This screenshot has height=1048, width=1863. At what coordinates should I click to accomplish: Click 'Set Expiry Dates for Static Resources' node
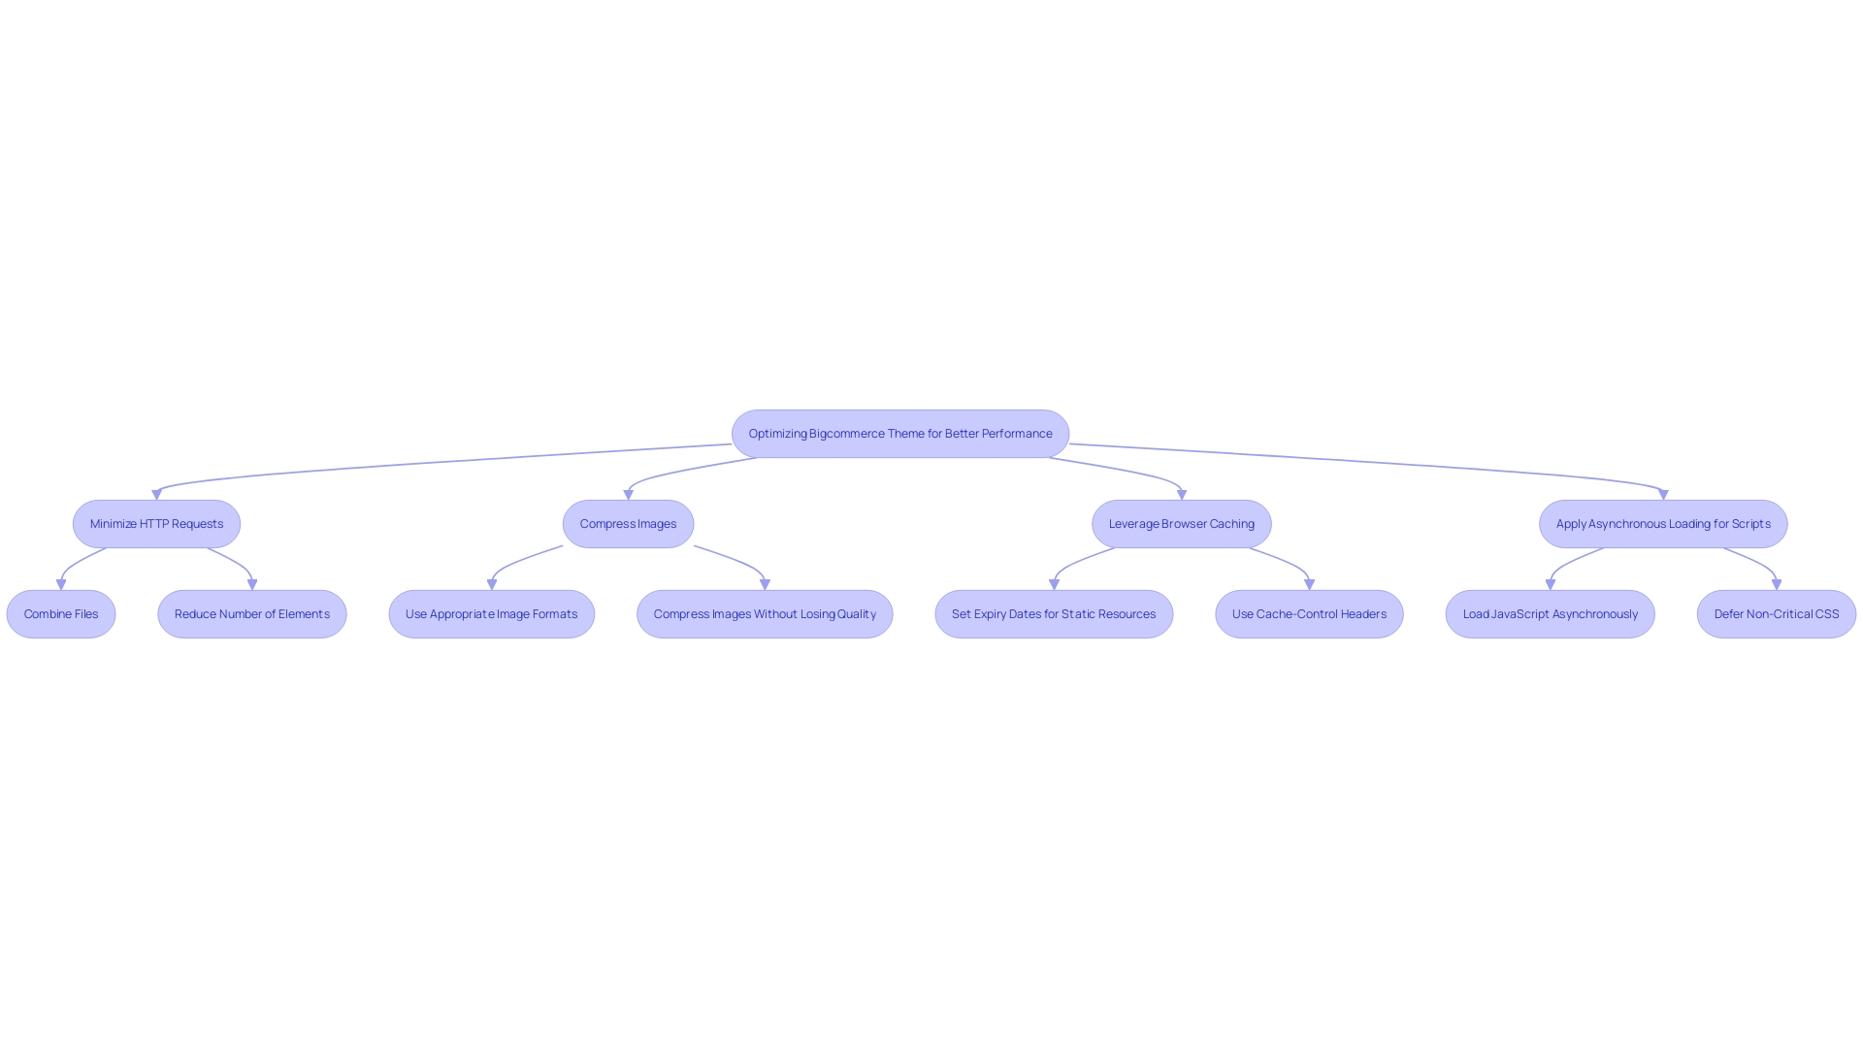1053,613
